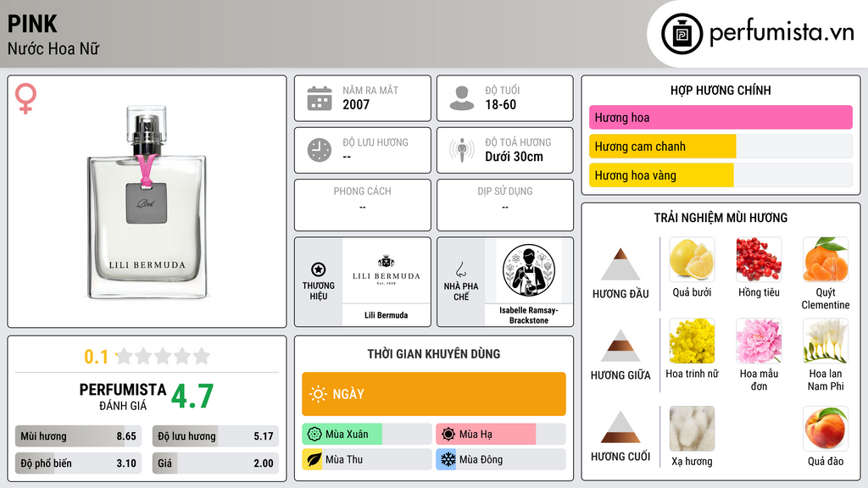Click the Isabelle Ramsay-Brackstone perfumer portrait
This screenshot has height=488, width=868.
(x=529, y=270)
